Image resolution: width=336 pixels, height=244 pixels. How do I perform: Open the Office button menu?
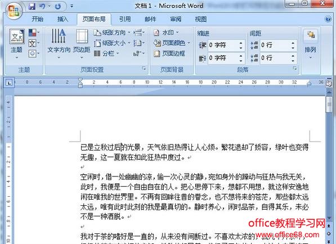(14, 10)
